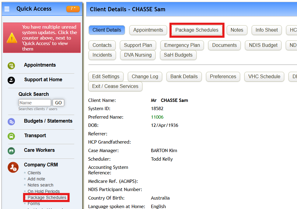Switch to the Package Schedules tab
The width and height of the screenshot is (297, 209).
point(197,30)
